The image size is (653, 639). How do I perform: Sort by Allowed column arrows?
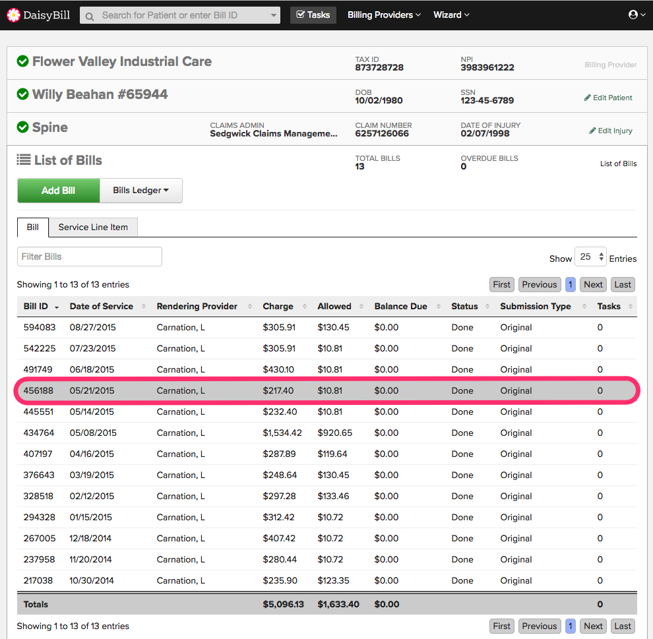(x=361, y=307)
